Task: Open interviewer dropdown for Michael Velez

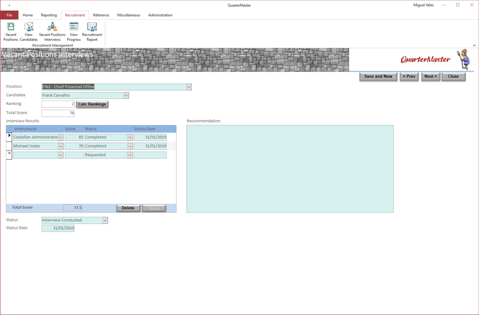Action: (61, 146)
